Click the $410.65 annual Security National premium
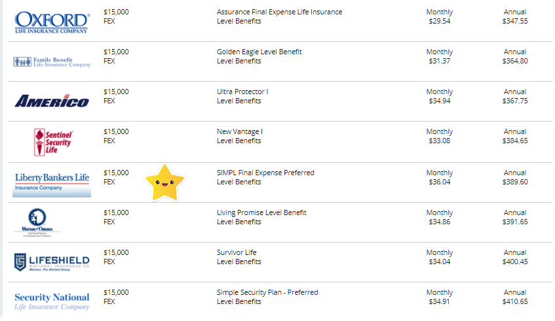 coord(514,302)
